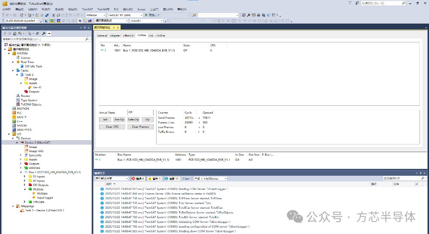Collapse the Box 1 FCE1353 tree node
The width and height of the screenshot is (429, 234).
(x=21, y=172)
